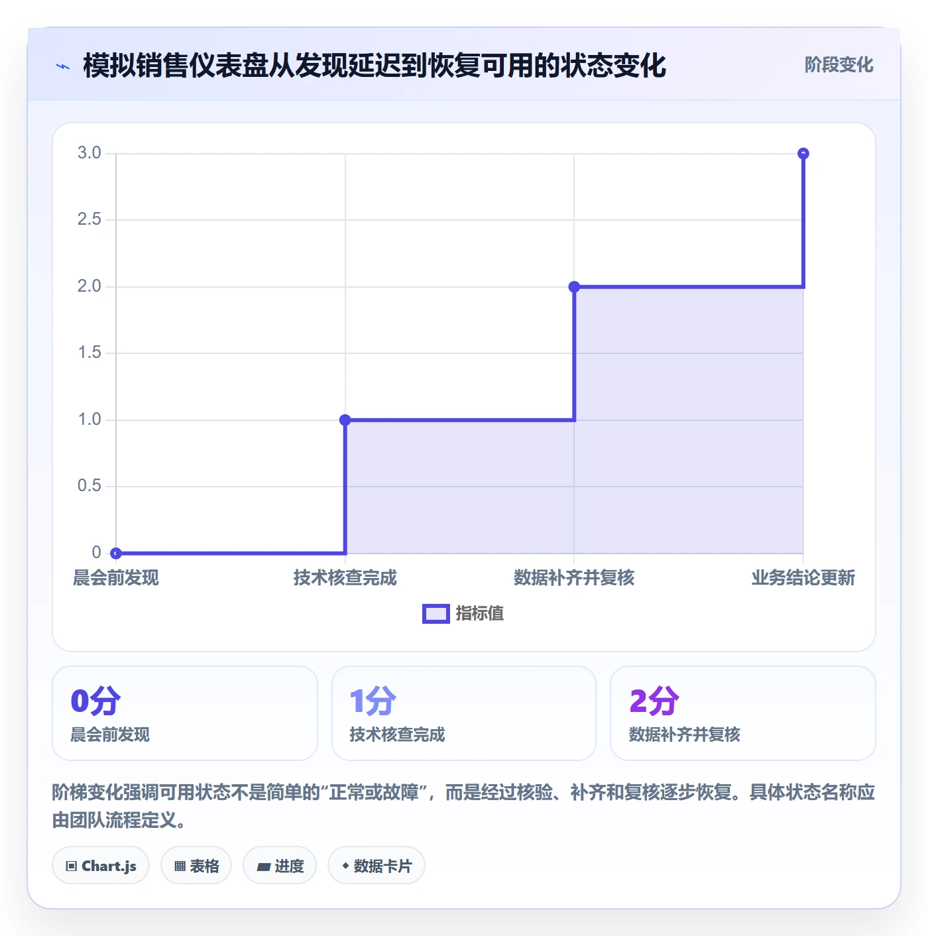Click the 进度 tag

280,865
